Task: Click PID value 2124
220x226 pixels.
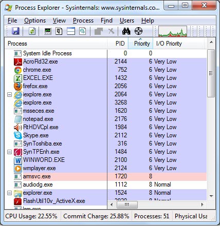Action: 121,168
